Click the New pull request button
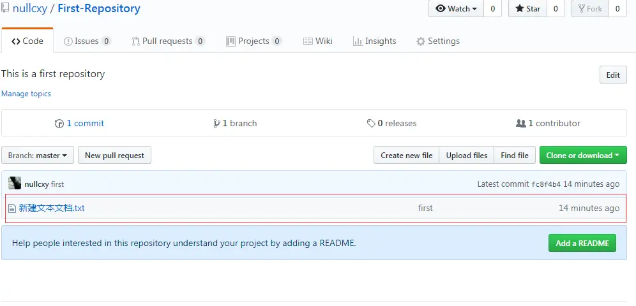Image resolution: width=636 pixels, height=306 pixels. pyautogui.click(x=114, y=155)
